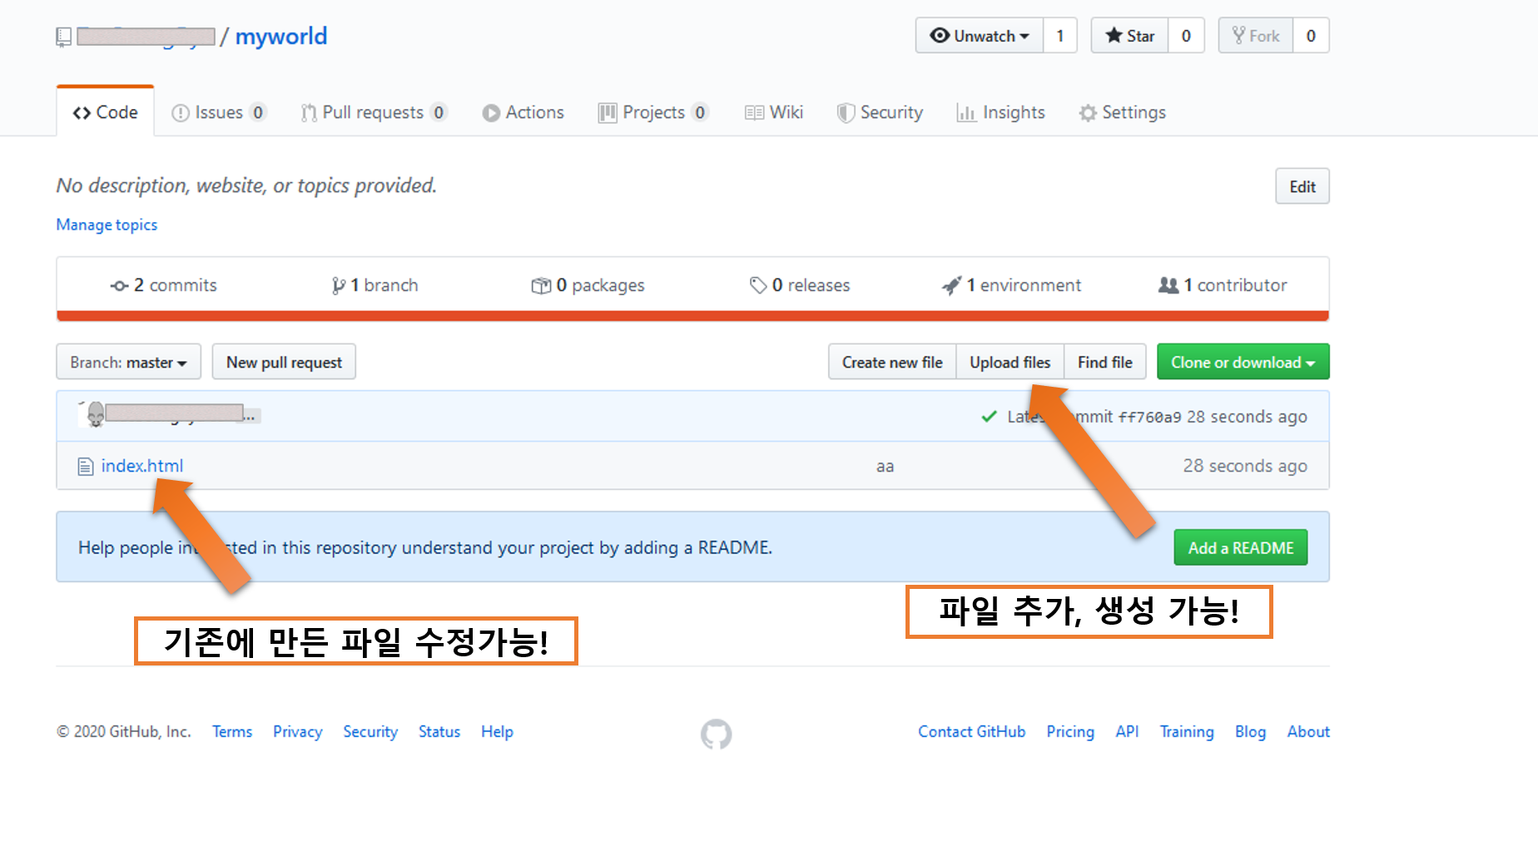
Task: View the 1 environment deployments
Action: click(x=1011, y=285)
